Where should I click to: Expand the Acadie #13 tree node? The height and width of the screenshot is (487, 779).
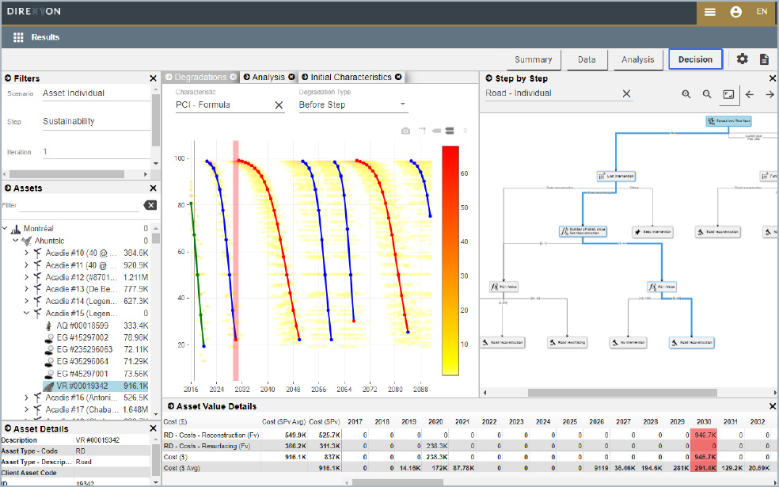(x=26, y=289)
